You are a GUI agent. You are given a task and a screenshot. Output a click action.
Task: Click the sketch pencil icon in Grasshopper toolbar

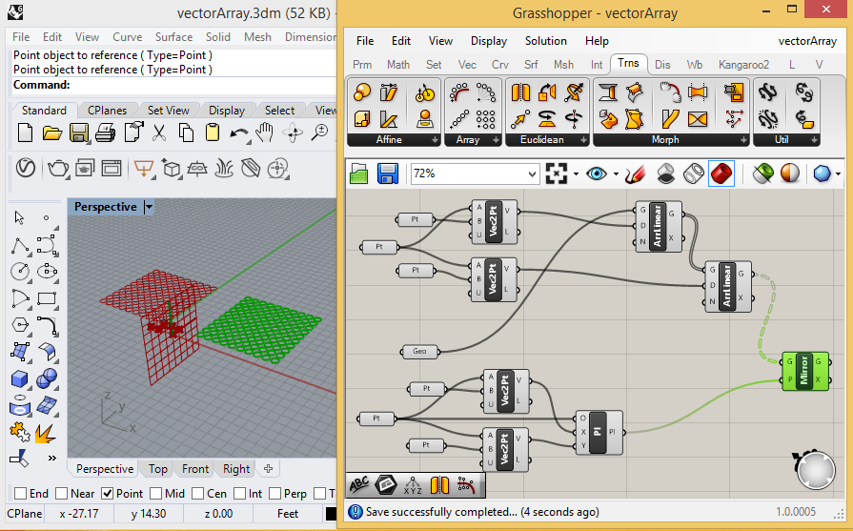(637, 174)
